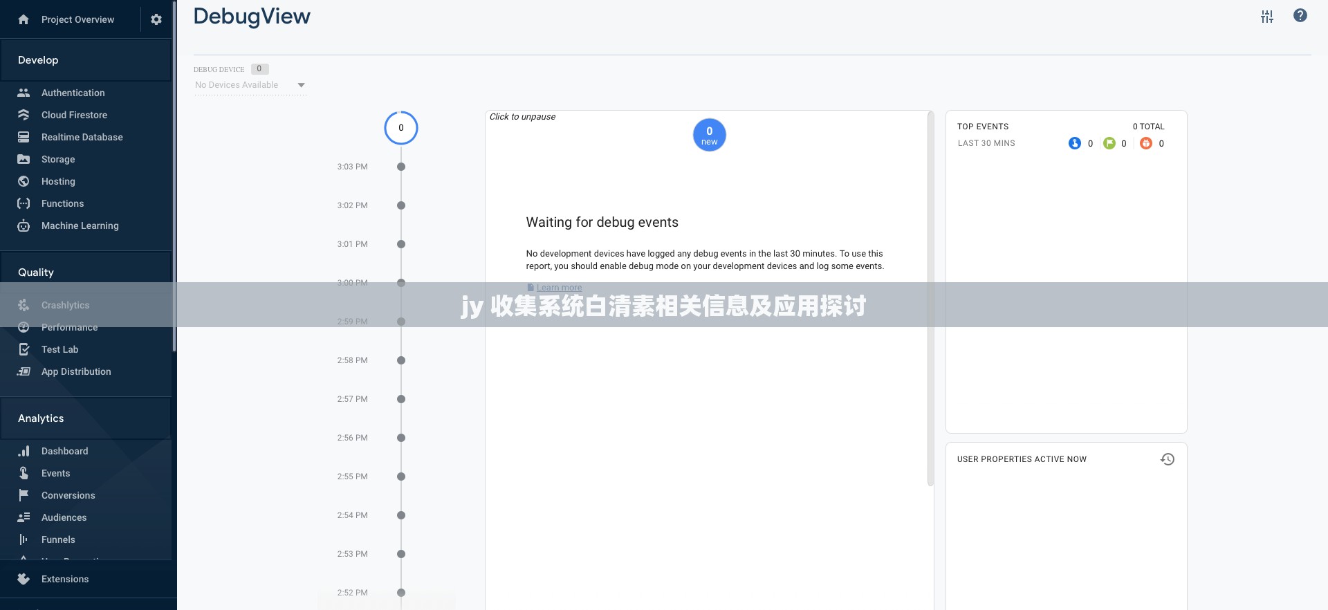This screenshot has height=610, width=1328.
Task: Click the Events touch icon
Action: (24, 473)
